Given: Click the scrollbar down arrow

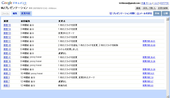Looking at the screenshot, I should [168, 97].
